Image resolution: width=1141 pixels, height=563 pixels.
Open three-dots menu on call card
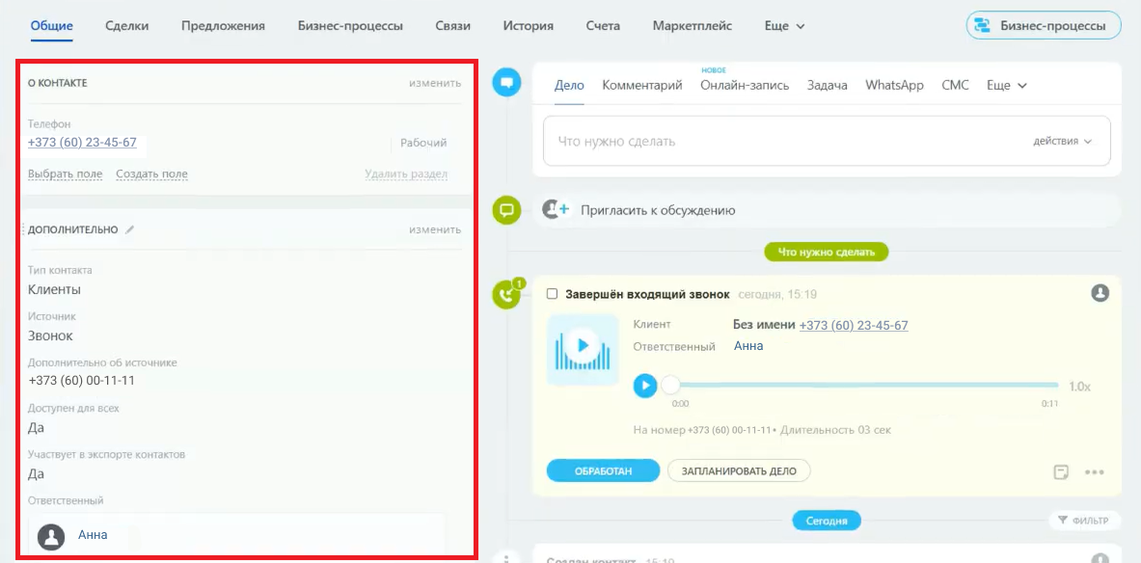tap(1094, 471)
